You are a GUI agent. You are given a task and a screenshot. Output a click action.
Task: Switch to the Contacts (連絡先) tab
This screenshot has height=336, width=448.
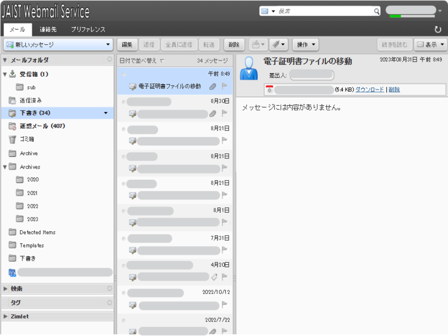coord(48,30)
